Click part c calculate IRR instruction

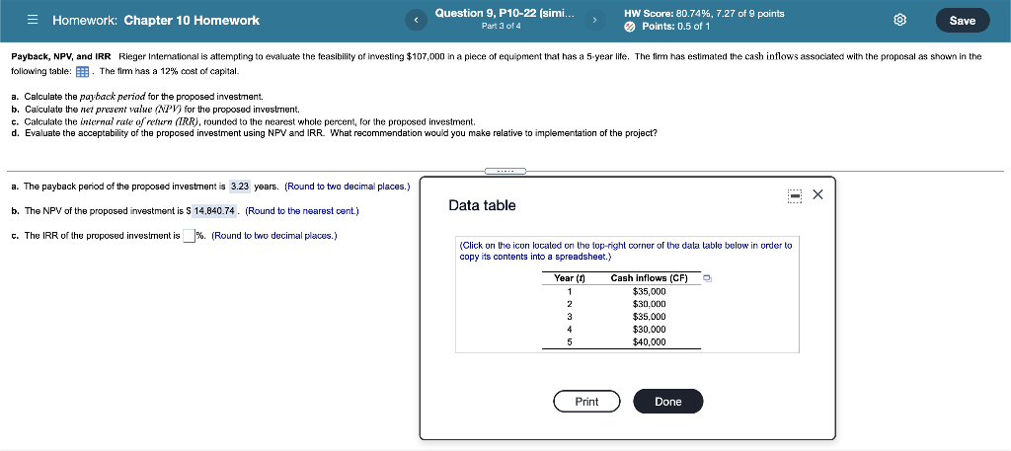coord(244,121)
